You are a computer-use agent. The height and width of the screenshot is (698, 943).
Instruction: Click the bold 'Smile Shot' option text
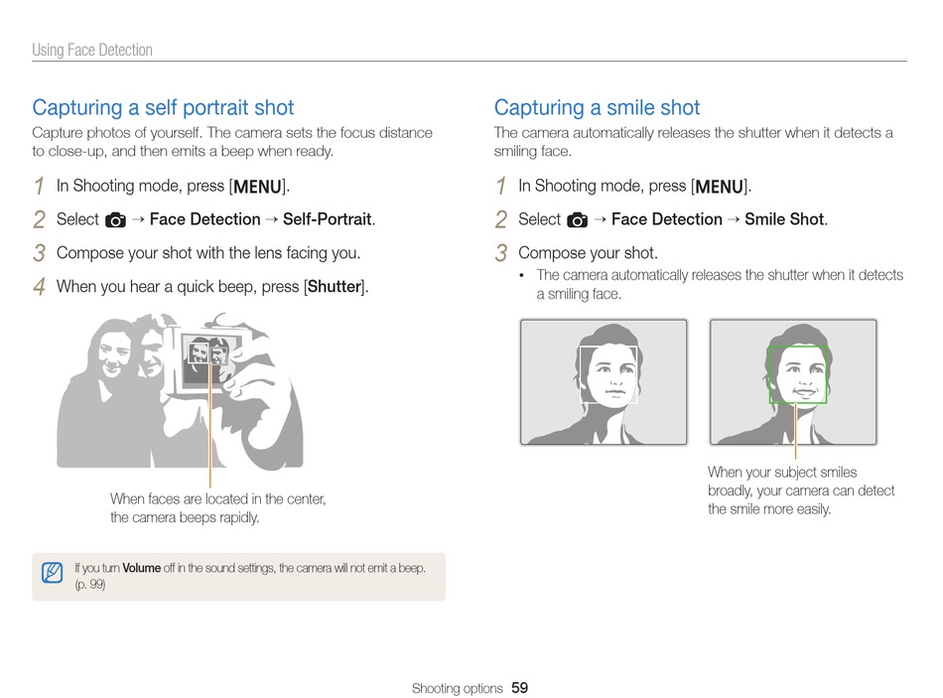[x=784, y=219]
